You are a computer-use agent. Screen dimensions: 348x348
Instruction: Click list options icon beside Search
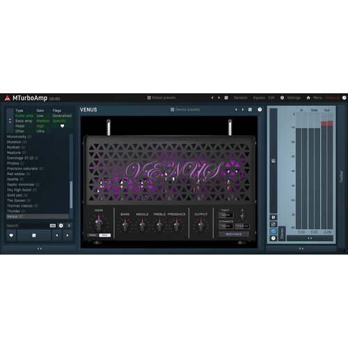69,226
